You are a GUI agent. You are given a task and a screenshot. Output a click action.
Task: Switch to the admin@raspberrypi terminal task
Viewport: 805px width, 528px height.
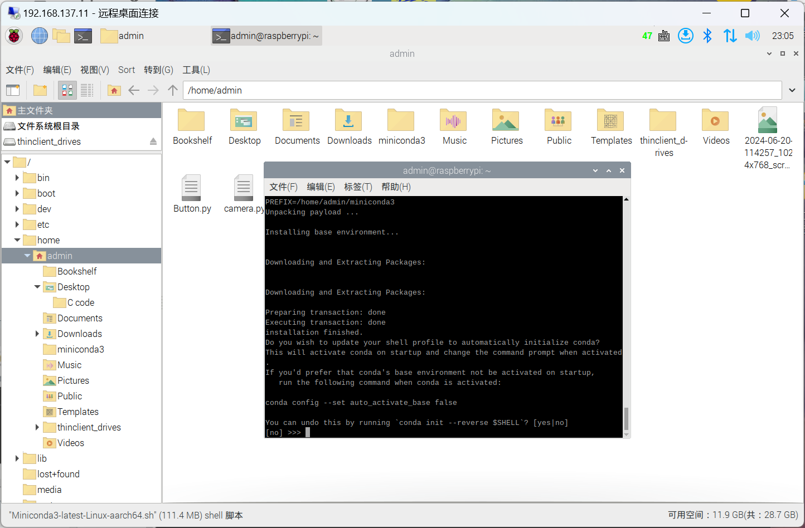(266, 36)
